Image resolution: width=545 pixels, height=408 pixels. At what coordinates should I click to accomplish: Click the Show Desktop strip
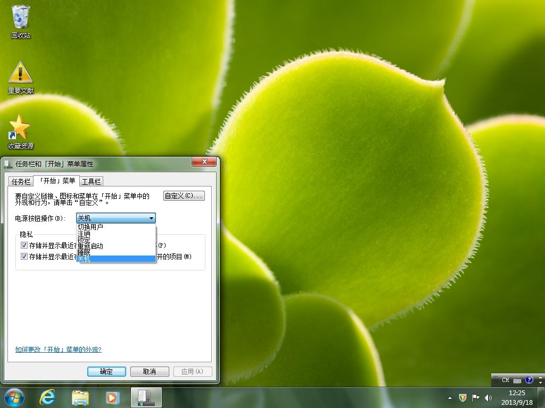542,397
